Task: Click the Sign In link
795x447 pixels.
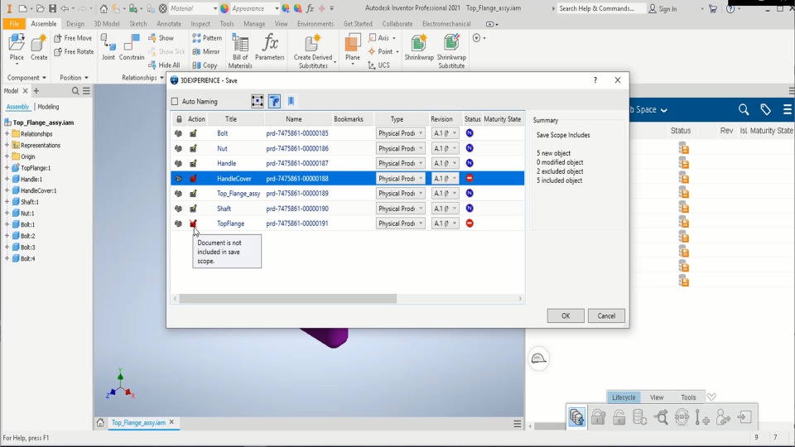Action: point(662,8)
